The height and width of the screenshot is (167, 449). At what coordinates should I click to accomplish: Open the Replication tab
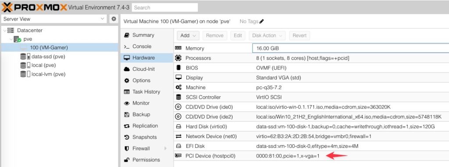point(147,126)
